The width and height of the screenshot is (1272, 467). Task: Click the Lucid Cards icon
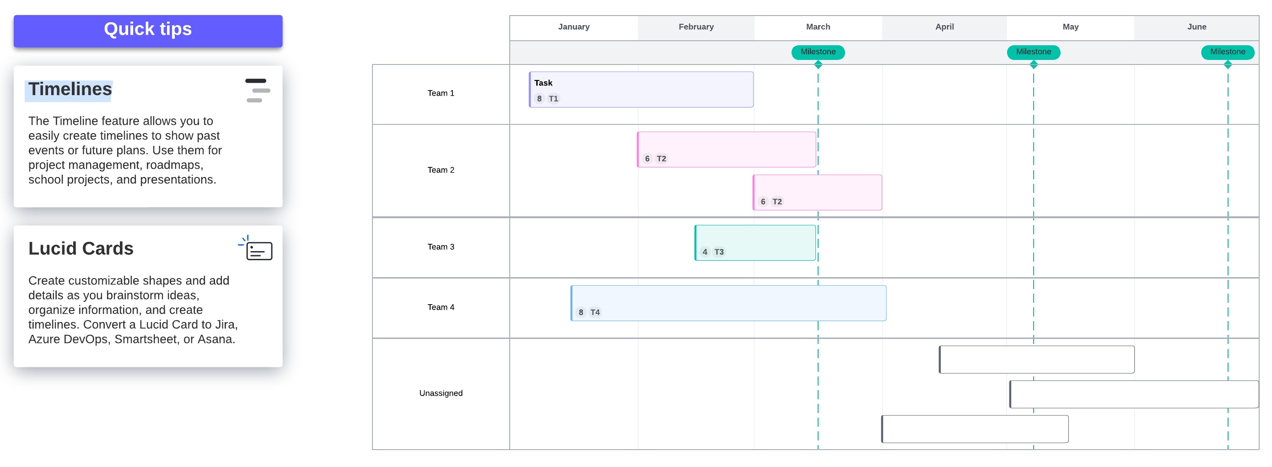(x=256, y=248)
